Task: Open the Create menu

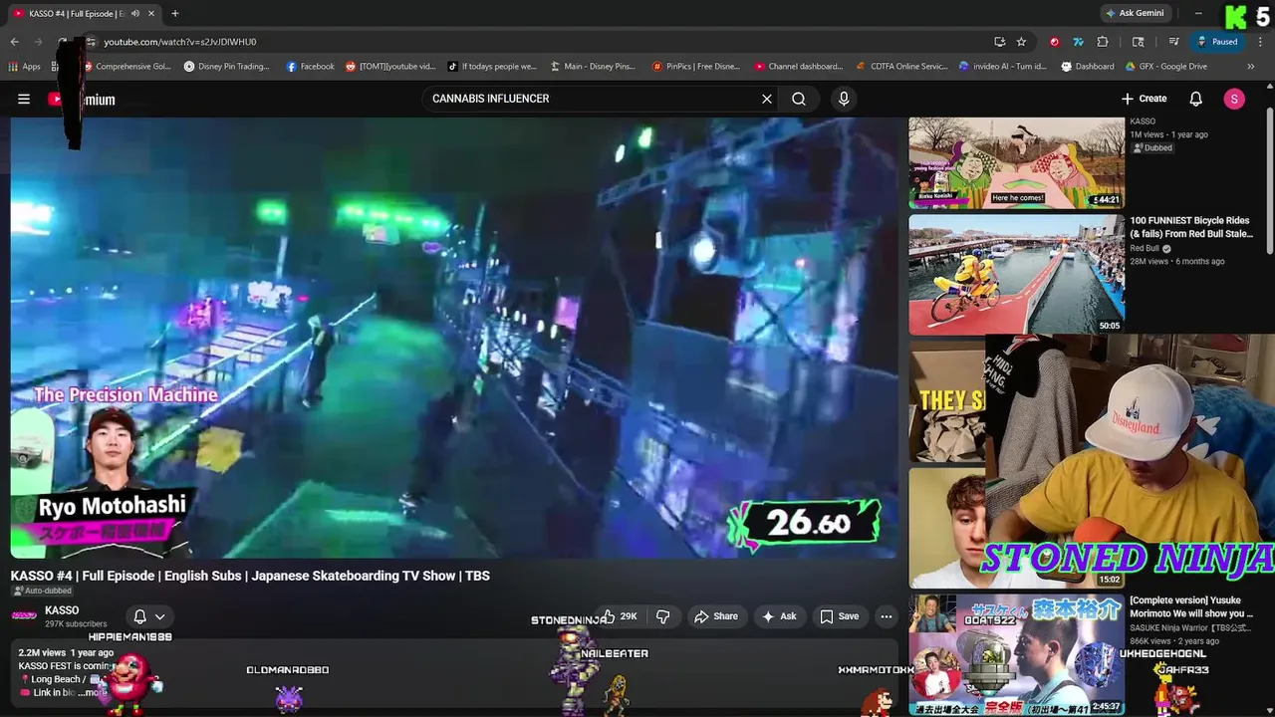Action: 1144,99
